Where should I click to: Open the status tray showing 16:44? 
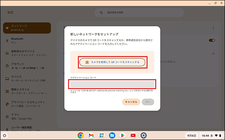pos(211,135)
